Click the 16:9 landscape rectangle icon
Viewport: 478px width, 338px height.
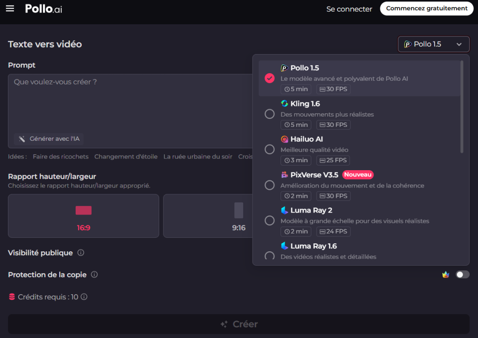pyautogui.click(x=84, y=210)
